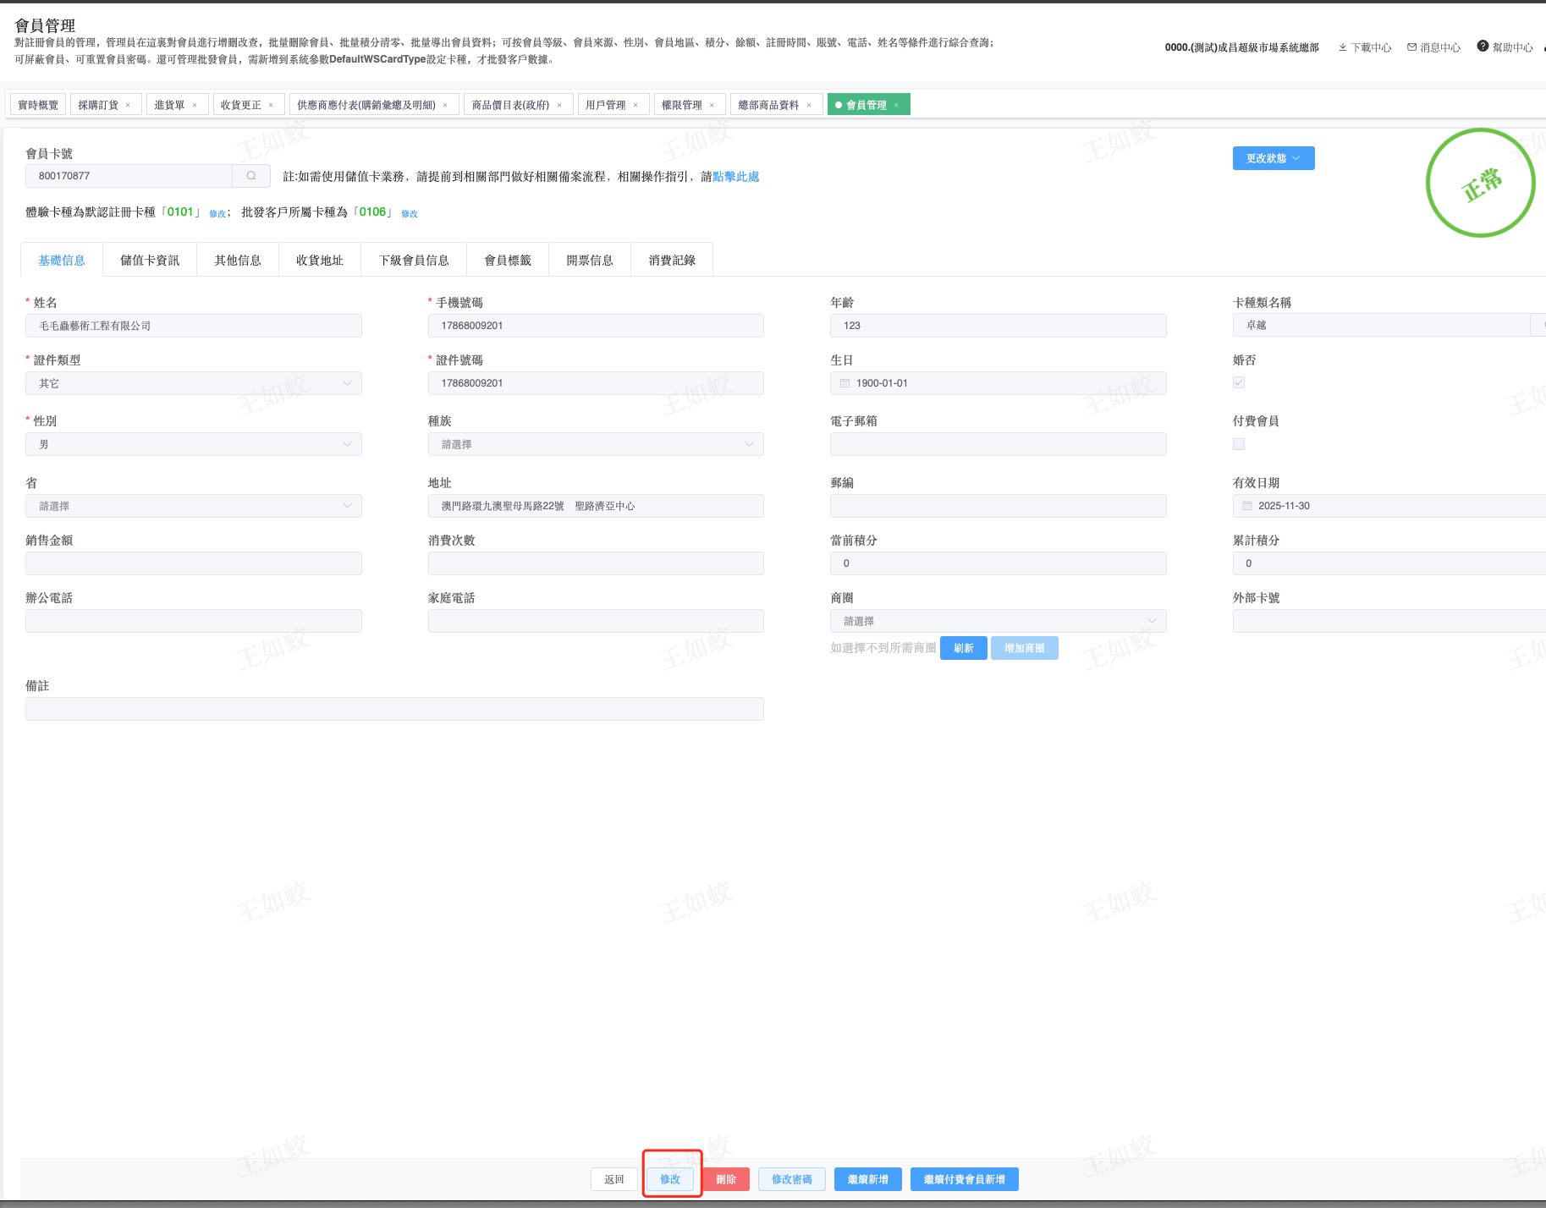Click the 電子郵箱 input field
The width and height of the screenshot is (1546, 1208).
click(x=999, y=444)
